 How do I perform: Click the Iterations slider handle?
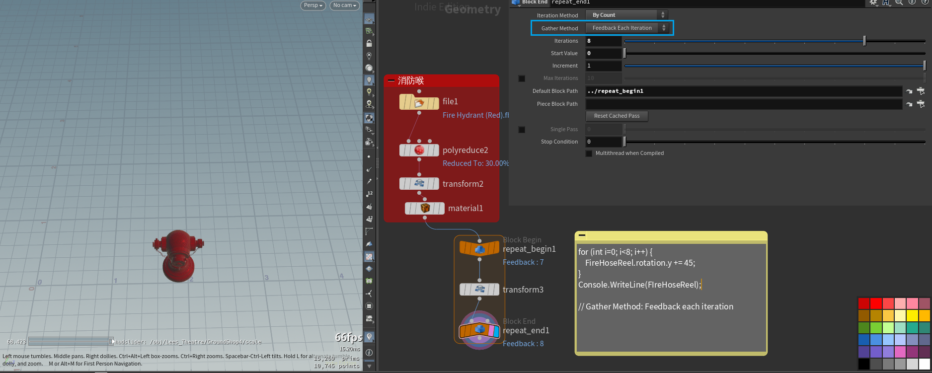coord(864,41)
